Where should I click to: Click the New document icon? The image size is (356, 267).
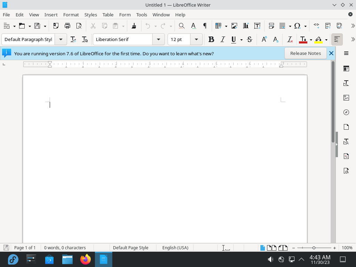click(7, 26)
